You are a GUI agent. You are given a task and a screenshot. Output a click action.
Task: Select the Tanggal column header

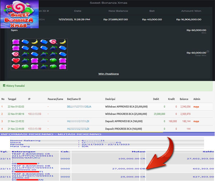point(12,99)
